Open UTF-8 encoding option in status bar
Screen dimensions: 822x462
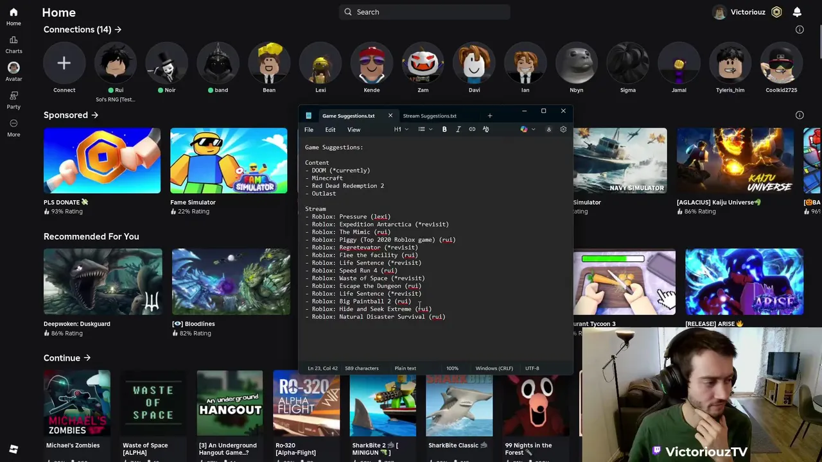point(532,368)
